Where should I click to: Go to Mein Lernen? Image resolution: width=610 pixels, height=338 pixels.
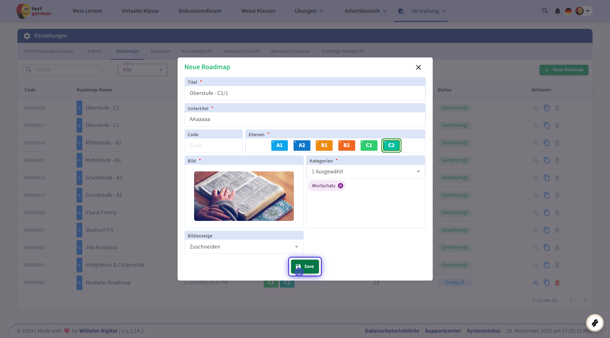[87, 11]
